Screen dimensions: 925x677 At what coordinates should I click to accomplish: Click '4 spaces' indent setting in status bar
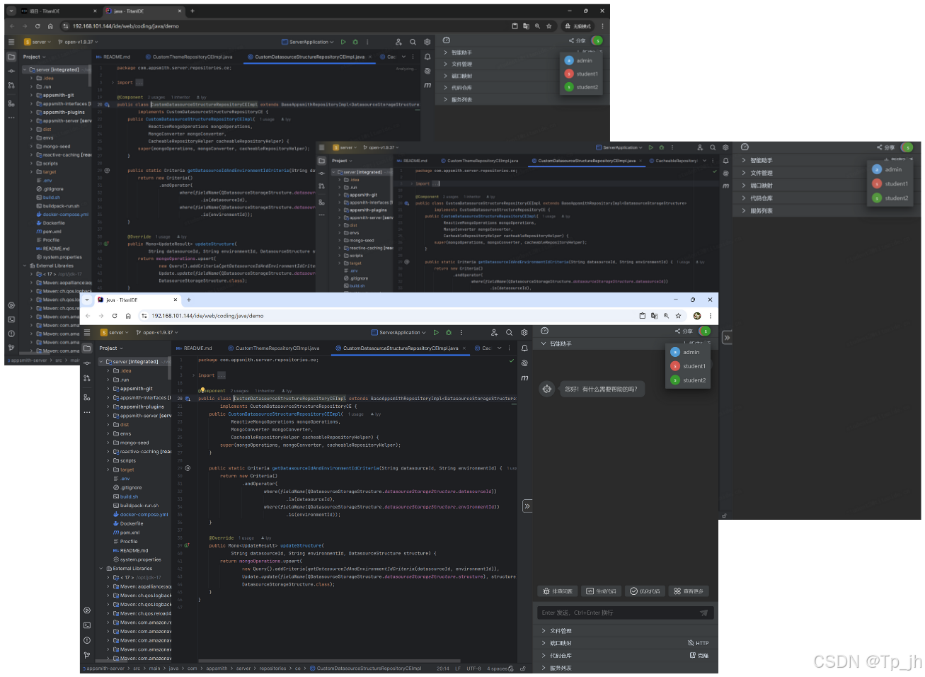pos(497,669)
